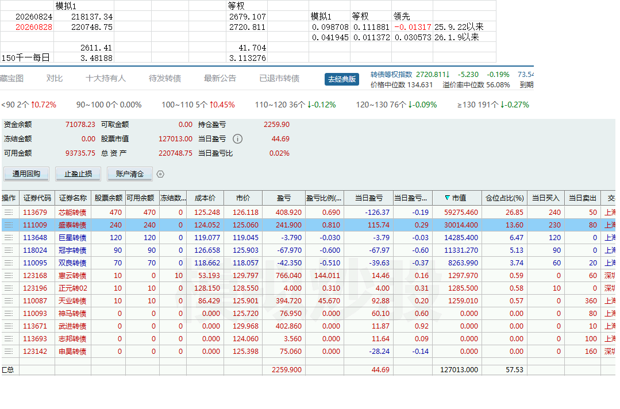Open the operation menu icon for 申昊转债

(x=8, y=352)
